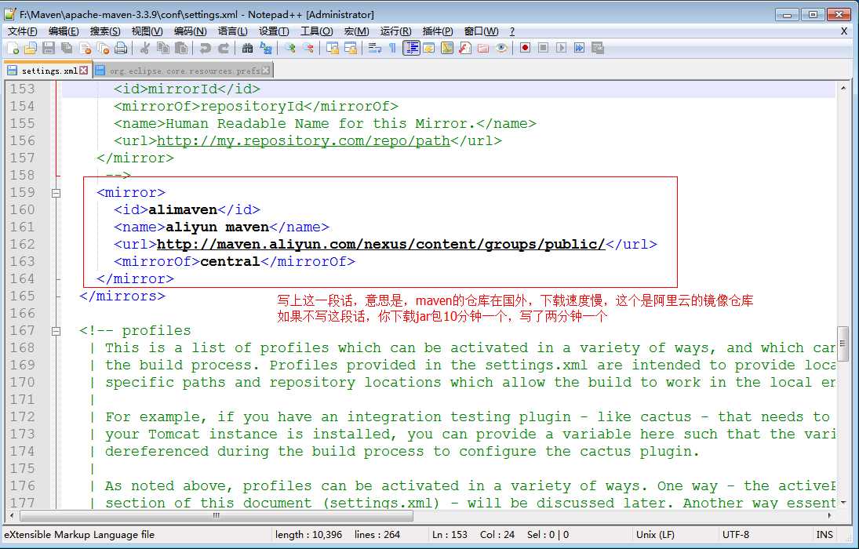The image size is (859, 549).
Task: Click the Print toolbar icon
Action: click(121, 48)
